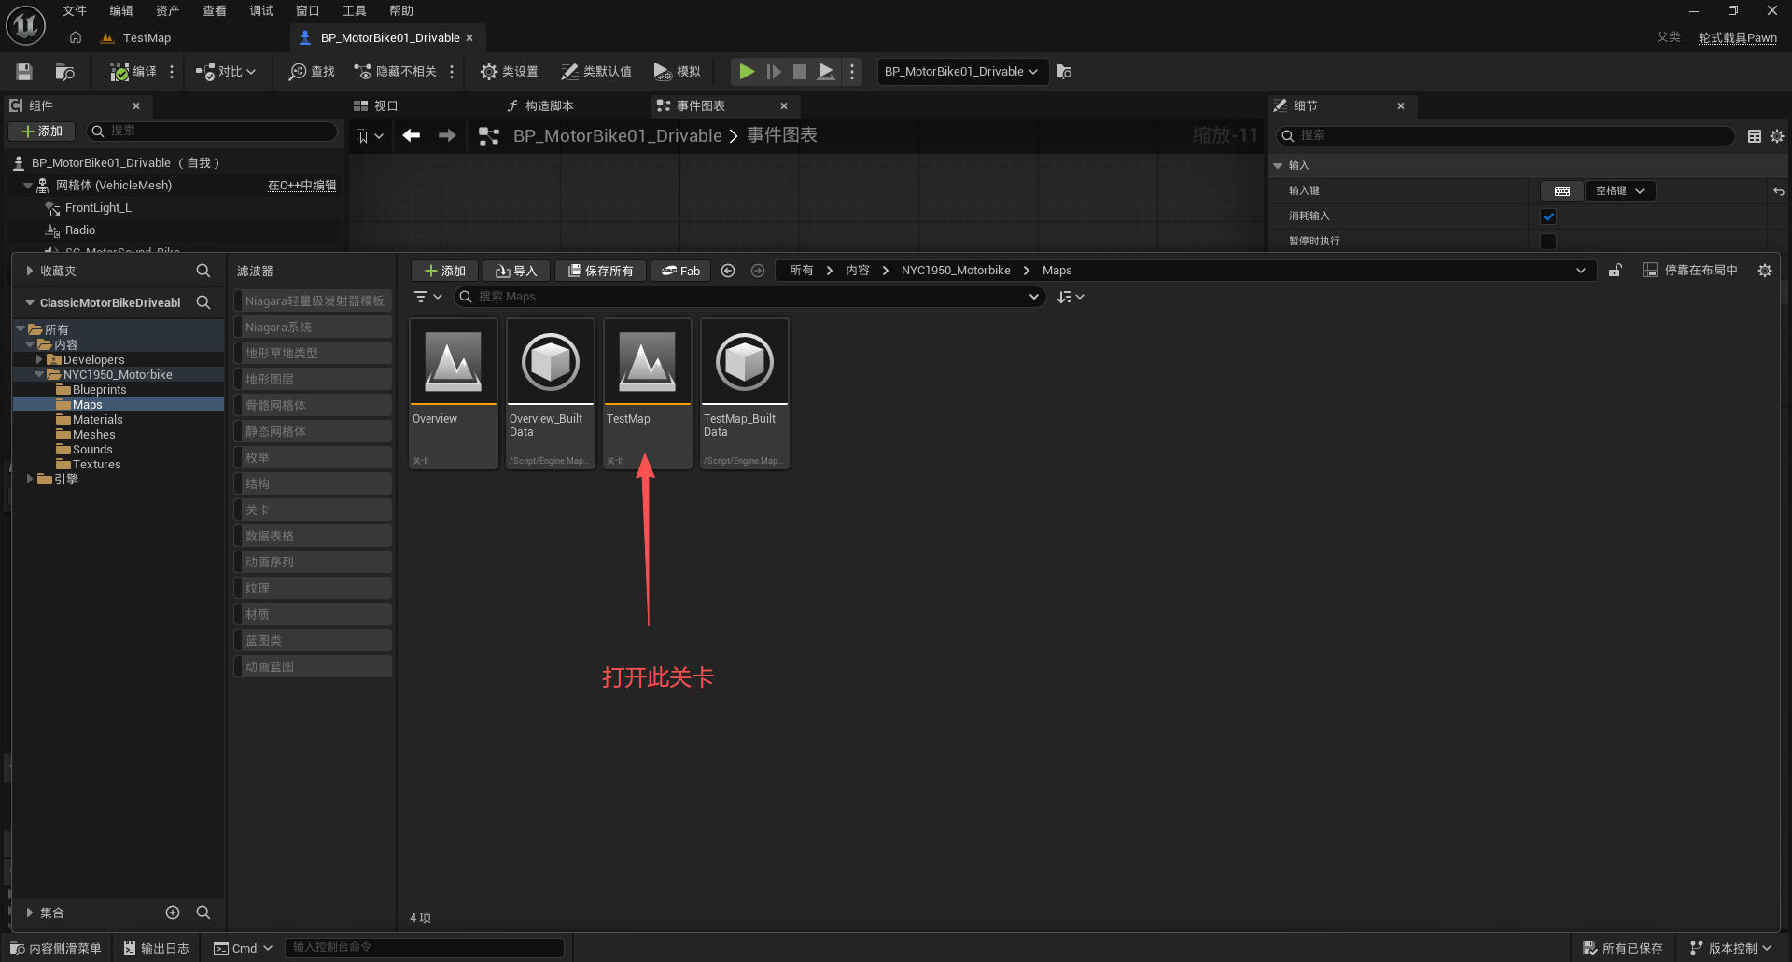Toggle the 关卡 level filter
The width and height of the screenshot is (1792, 962).
click(313, 509)
